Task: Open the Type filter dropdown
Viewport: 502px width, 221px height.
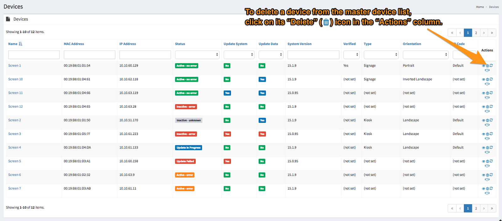Action: [381, 55]
